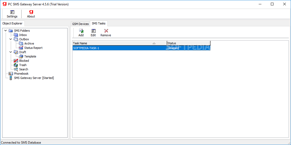Click the Draft pencil icon
Screen dimensions: 291x145
[16, 52]
